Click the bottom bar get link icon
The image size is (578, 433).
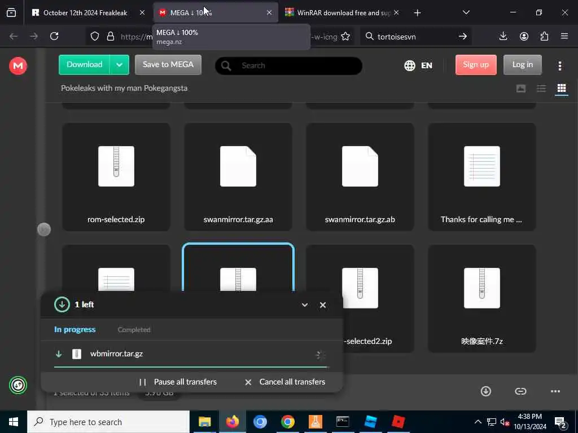520,391
